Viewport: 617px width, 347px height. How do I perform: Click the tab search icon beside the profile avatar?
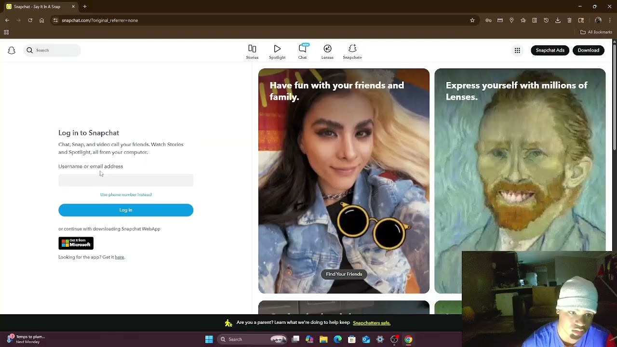click(x=581, y=20)
